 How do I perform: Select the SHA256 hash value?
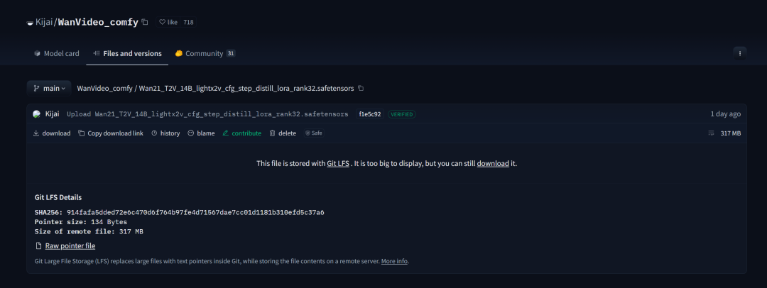pos(196,213)
